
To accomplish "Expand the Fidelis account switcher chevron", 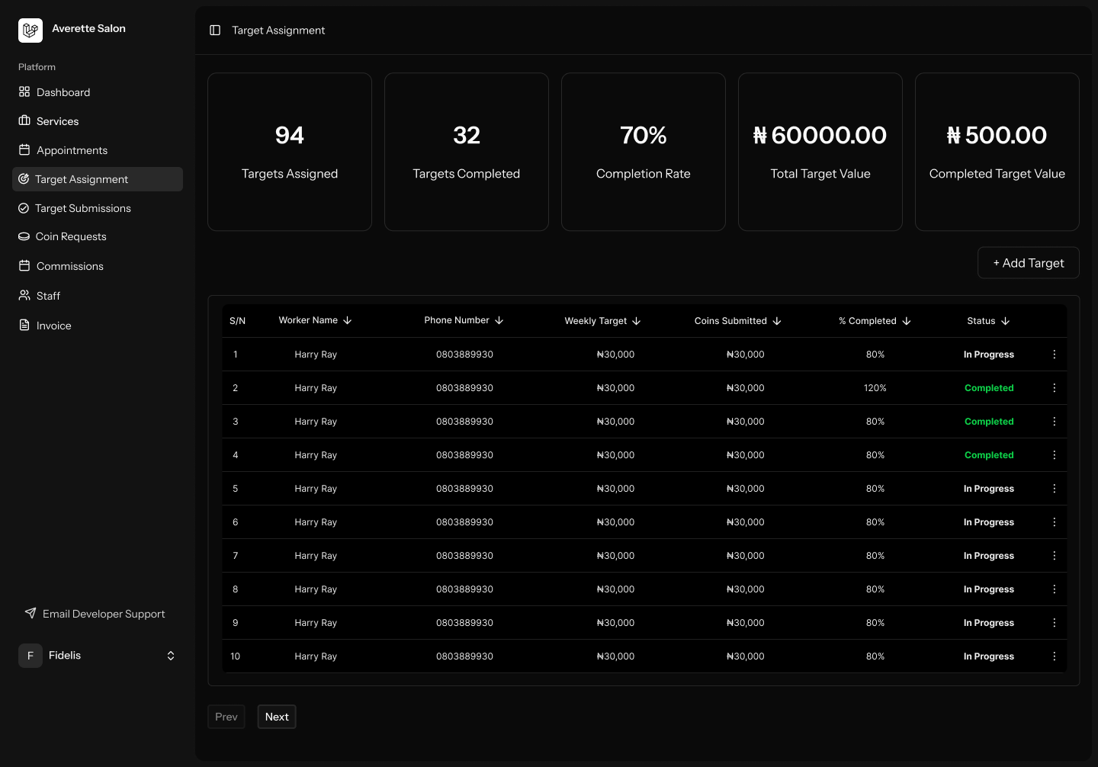I will click(171, 656).
